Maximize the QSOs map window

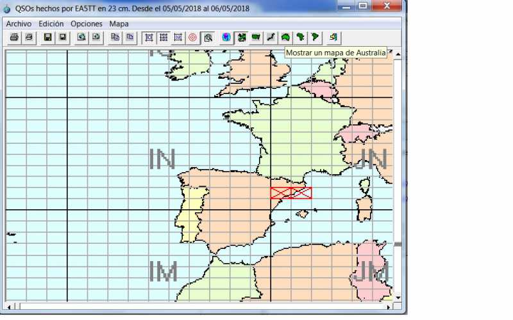coord(363,6)
